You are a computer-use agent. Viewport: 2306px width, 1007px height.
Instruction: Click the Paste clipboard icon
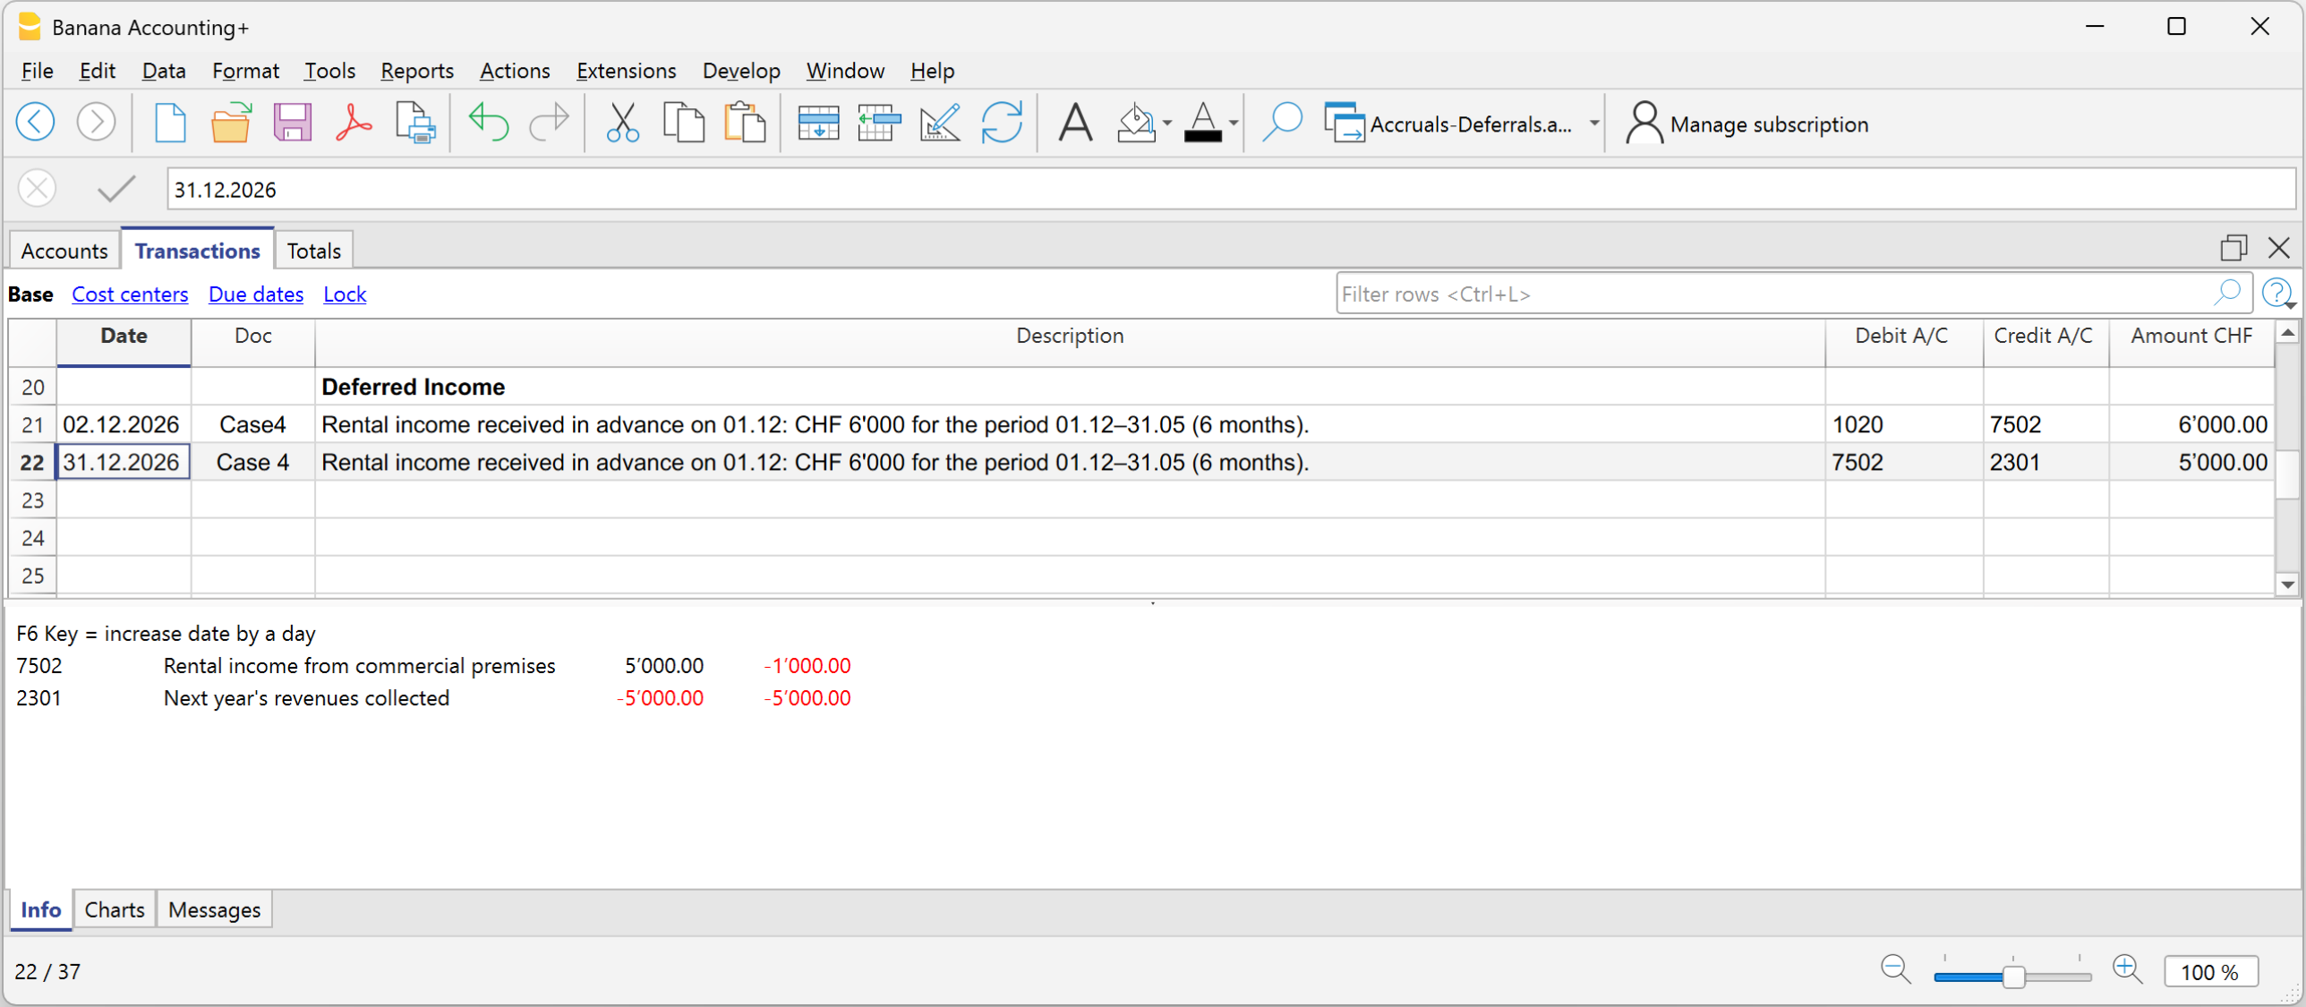pos(744,124)
